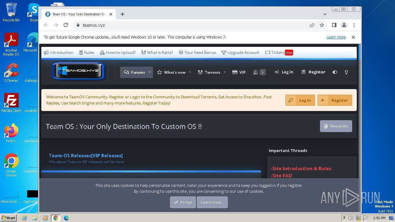Open Google Chrome desktop shortcut
The width and height of the screenshot is (395, 222).
click(x=11, y=165)
